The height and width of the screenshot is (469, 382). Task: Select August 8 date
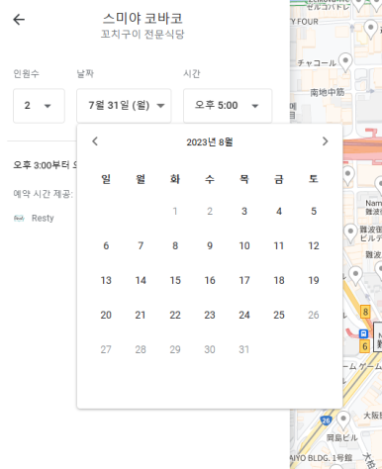(175, 245)
